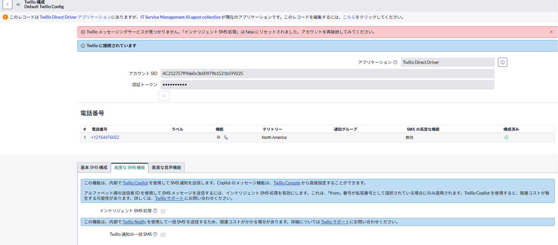Open Twilio サポート link in Notify notice
Screen dimensions: 558x245
[335, 222]
